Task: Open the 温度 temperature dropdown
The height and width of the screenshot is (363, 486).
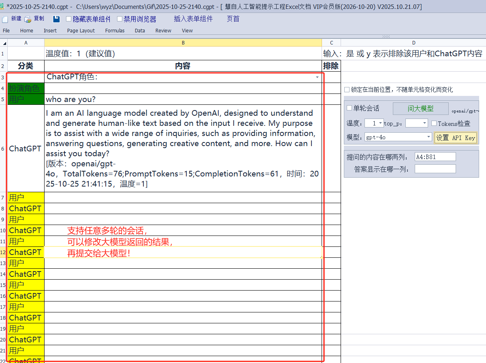Action: (381, 123)
